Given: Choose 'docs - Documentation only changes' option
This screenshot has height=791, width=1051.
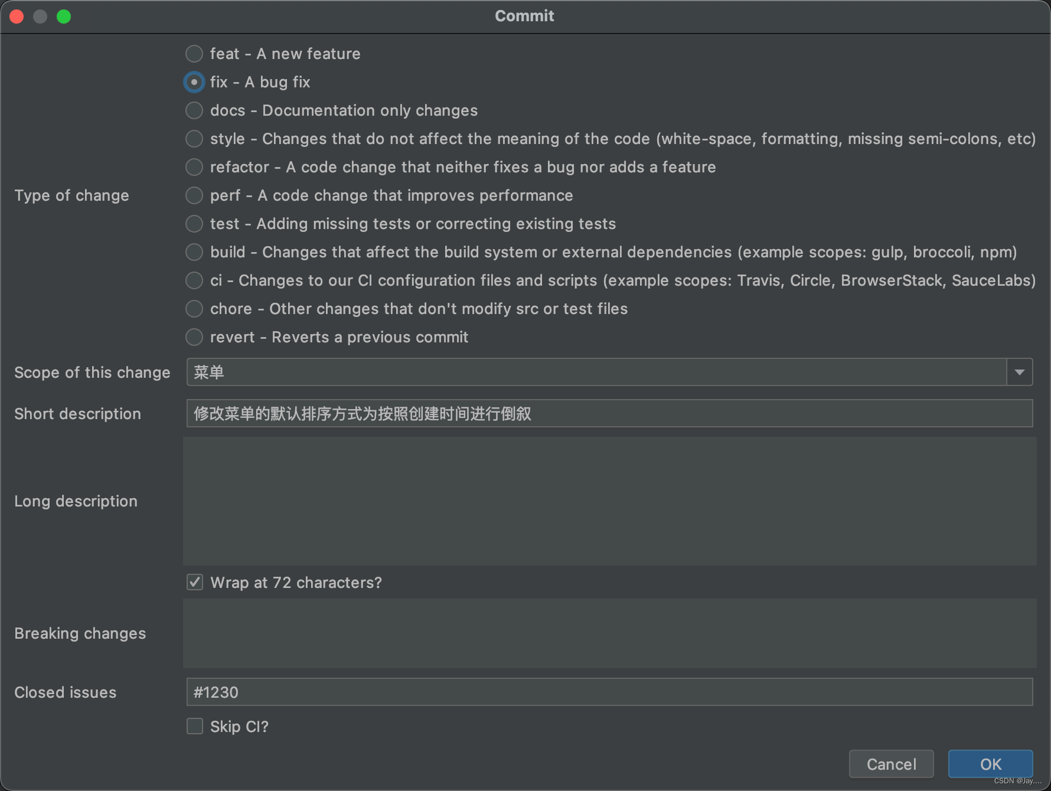Looking at the screenshot, I should coord(194,110).
